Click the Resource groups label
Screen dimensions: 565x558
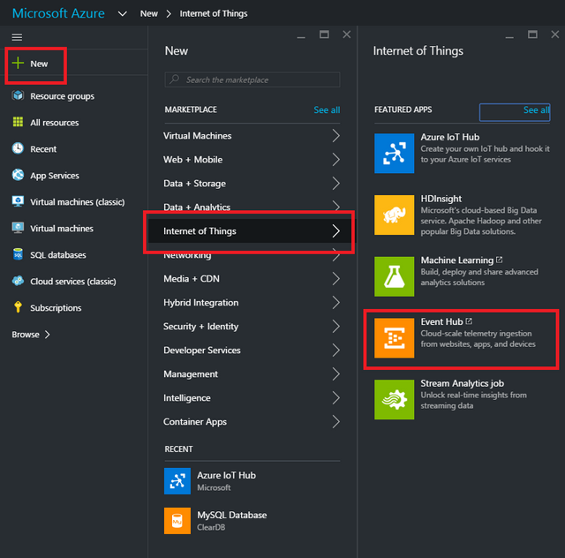coord(63,96)
